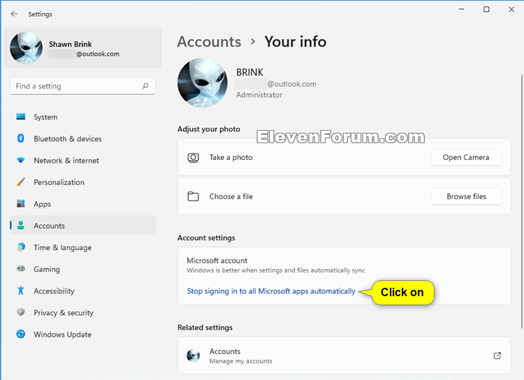Click the Bluetooth icon in sidebar
524x380 pixels.
[x=21, y=138]
